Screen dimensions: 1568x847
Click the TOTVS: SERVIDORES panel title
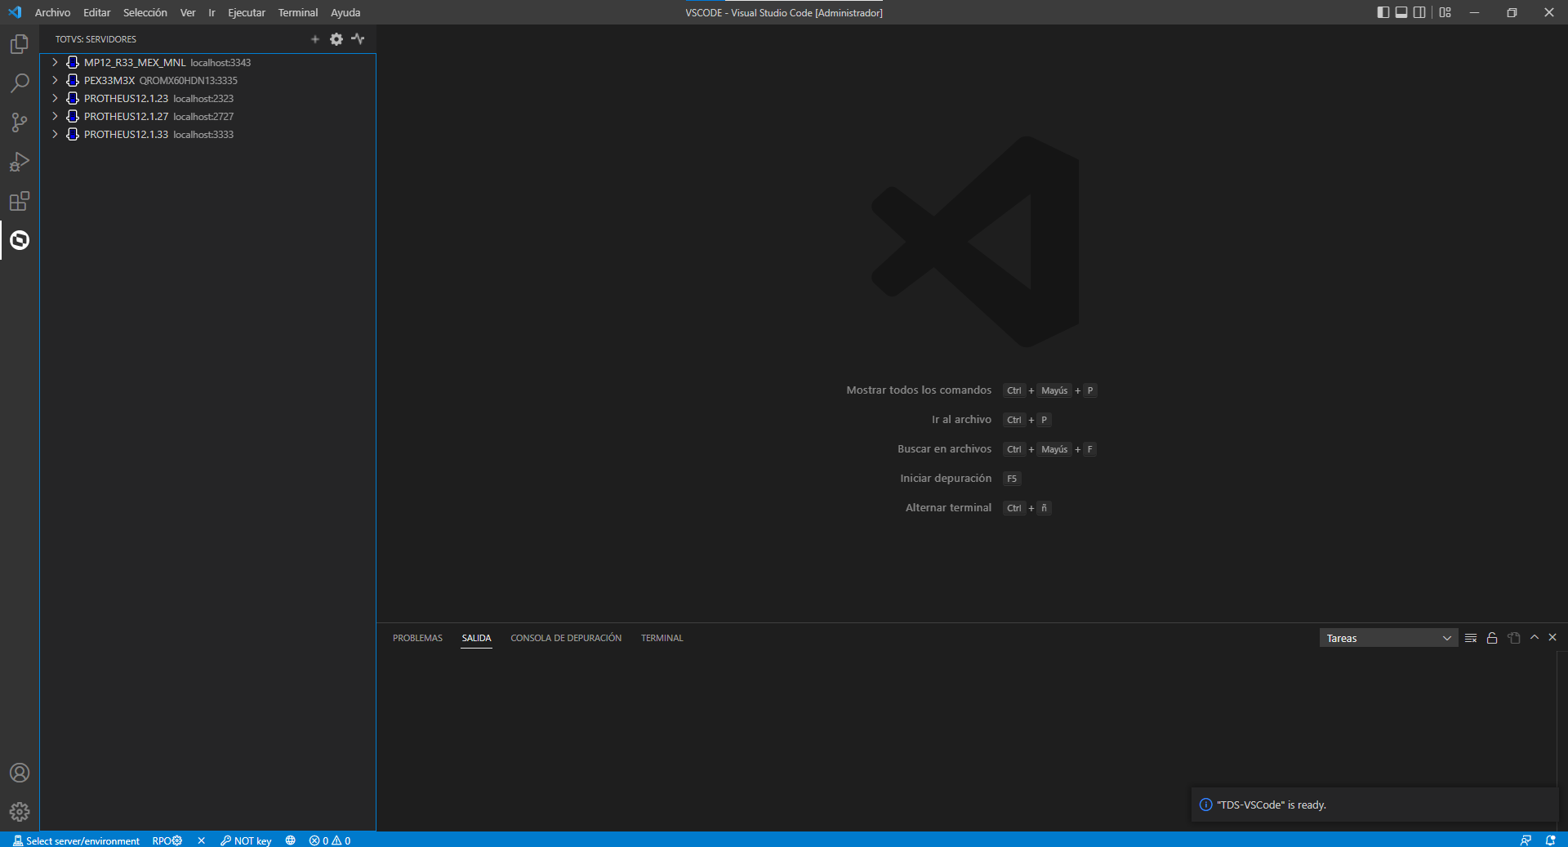(96, 39)
